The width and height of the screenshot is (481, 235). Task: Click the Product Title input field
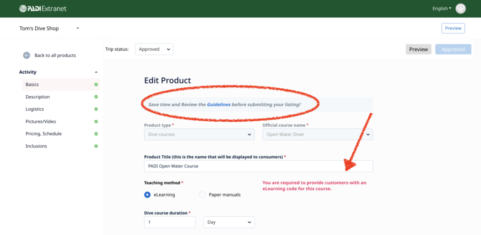[x=258, y=166]
